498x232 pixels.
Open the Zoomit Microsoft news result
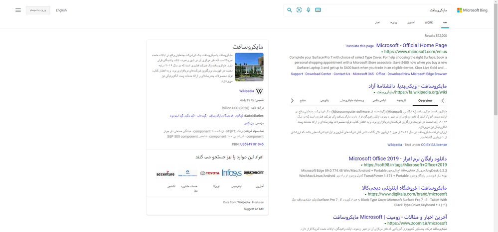click(390, 217)
